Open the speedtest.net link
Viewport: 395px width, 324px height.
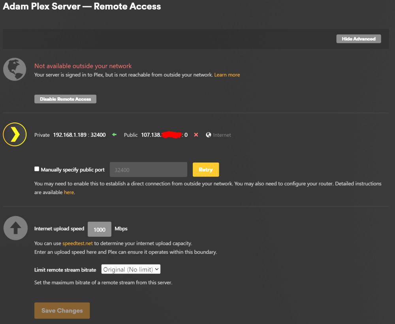(x=77, y=243)
